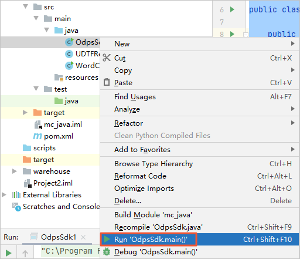Click the Scratches and Consoles clock icon
This screenshot has height=259, width=300.
[16, 207]
